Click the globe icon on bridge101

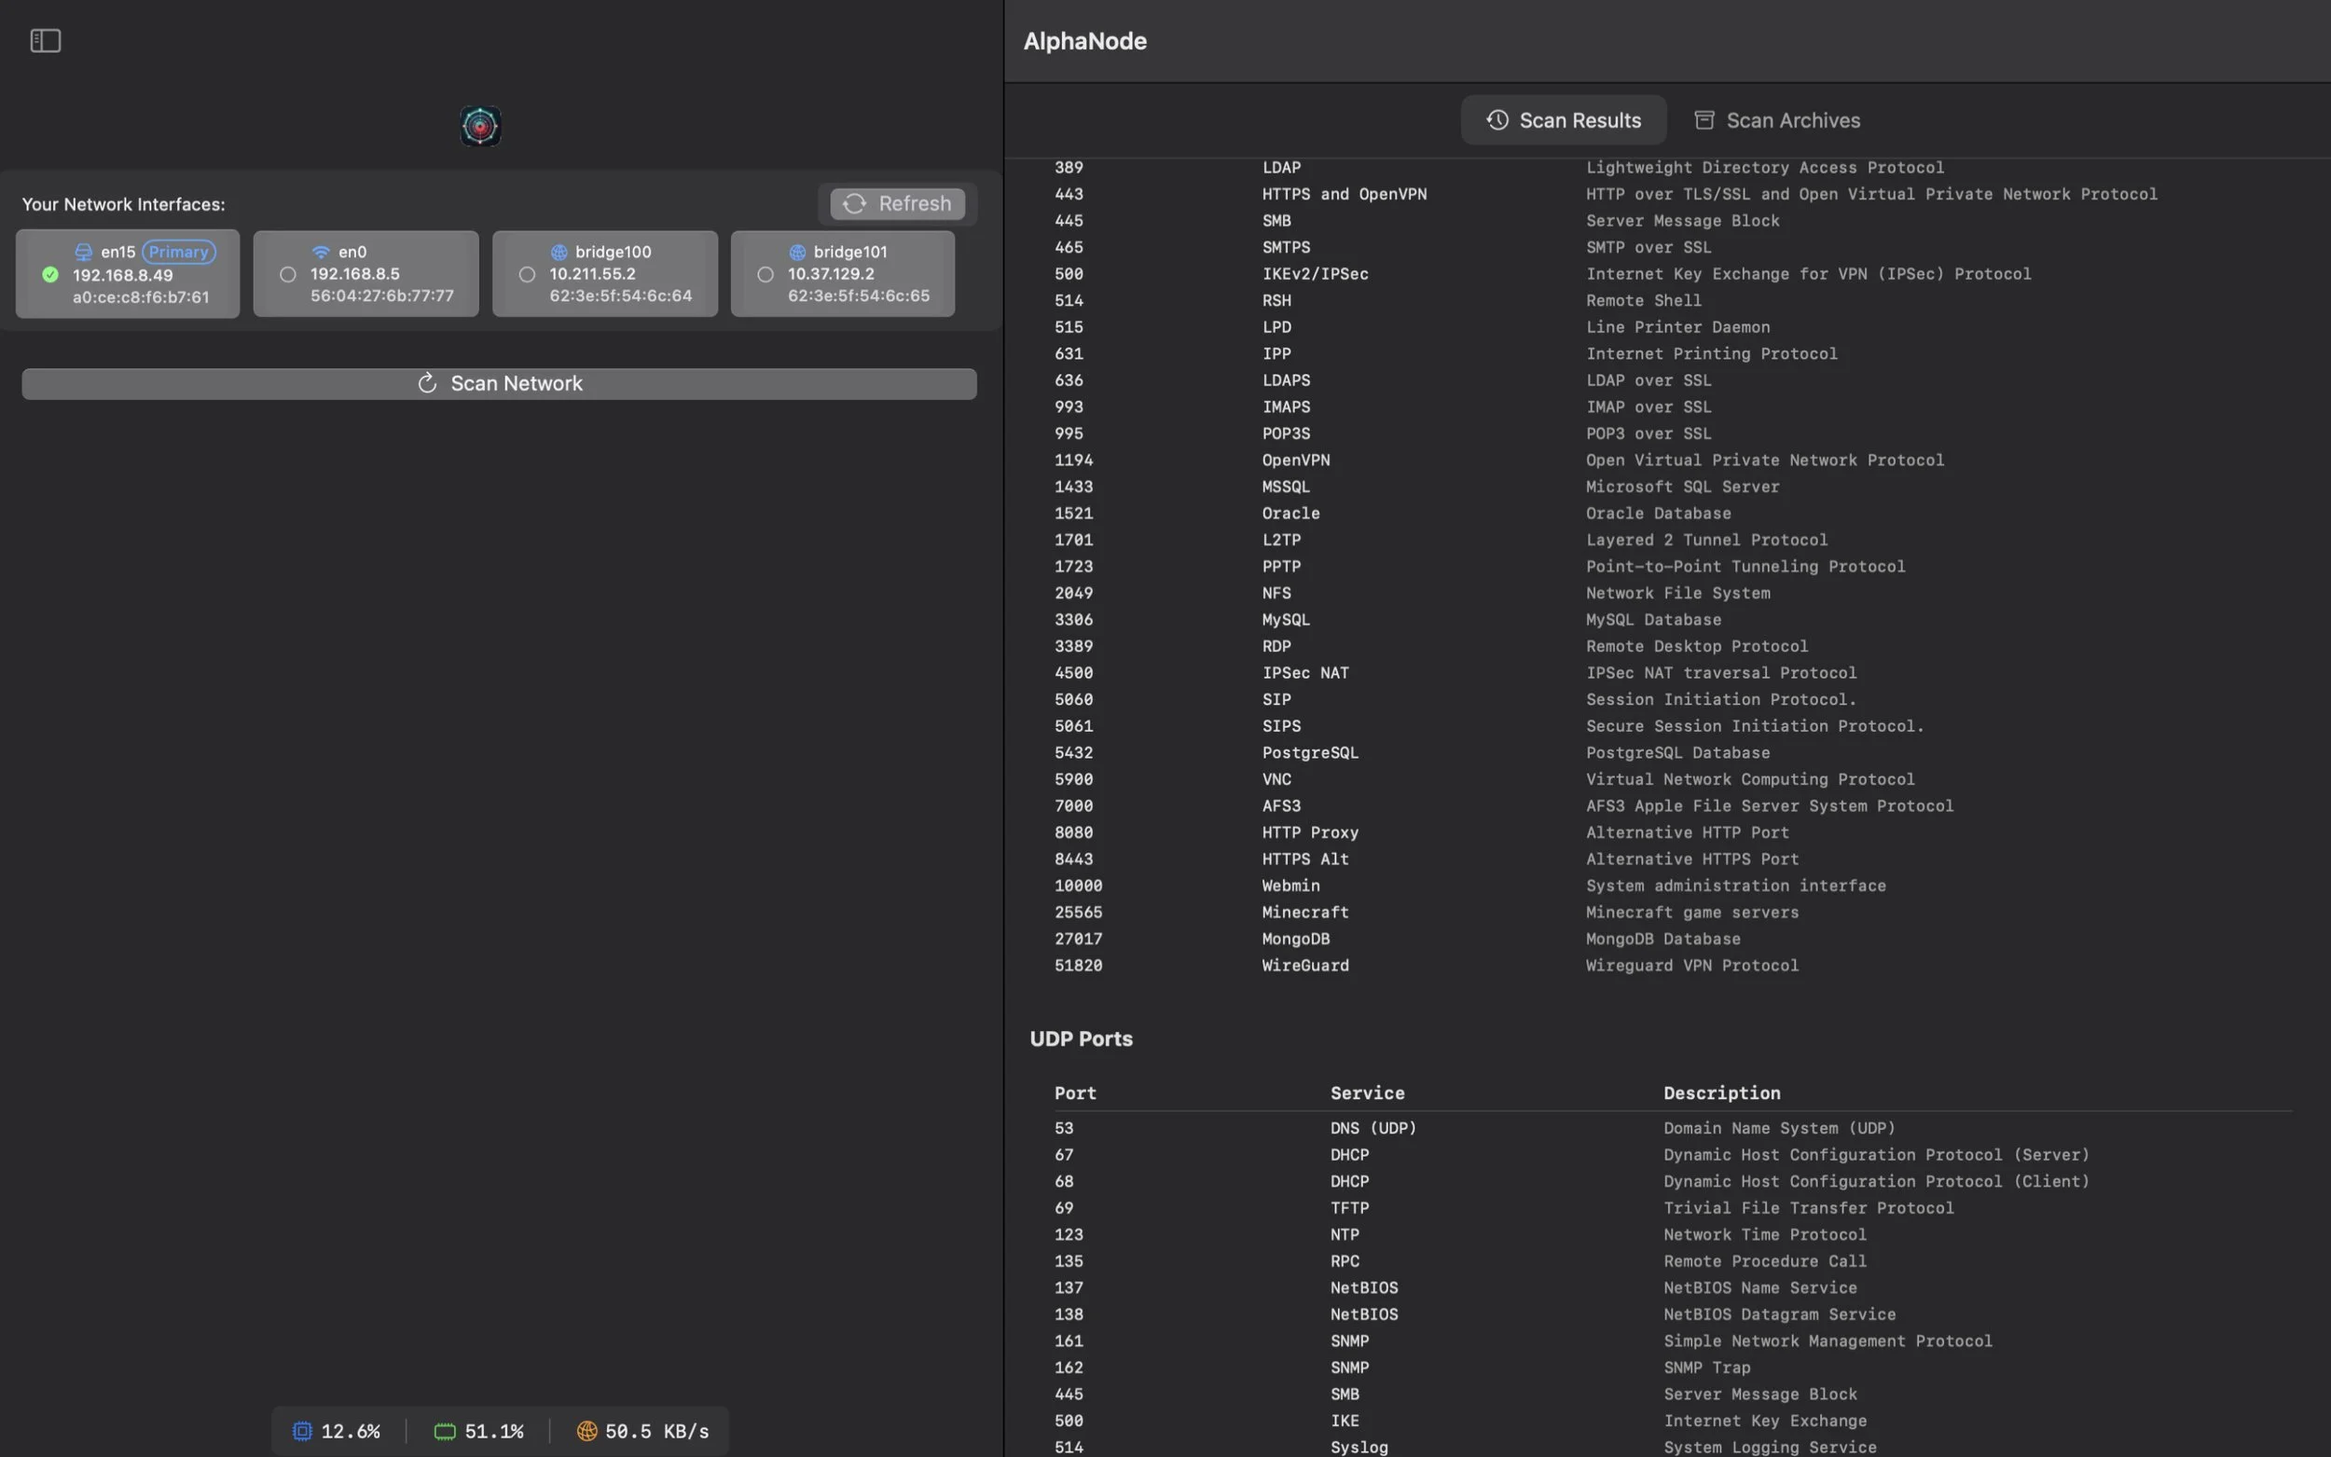point(797,252)
